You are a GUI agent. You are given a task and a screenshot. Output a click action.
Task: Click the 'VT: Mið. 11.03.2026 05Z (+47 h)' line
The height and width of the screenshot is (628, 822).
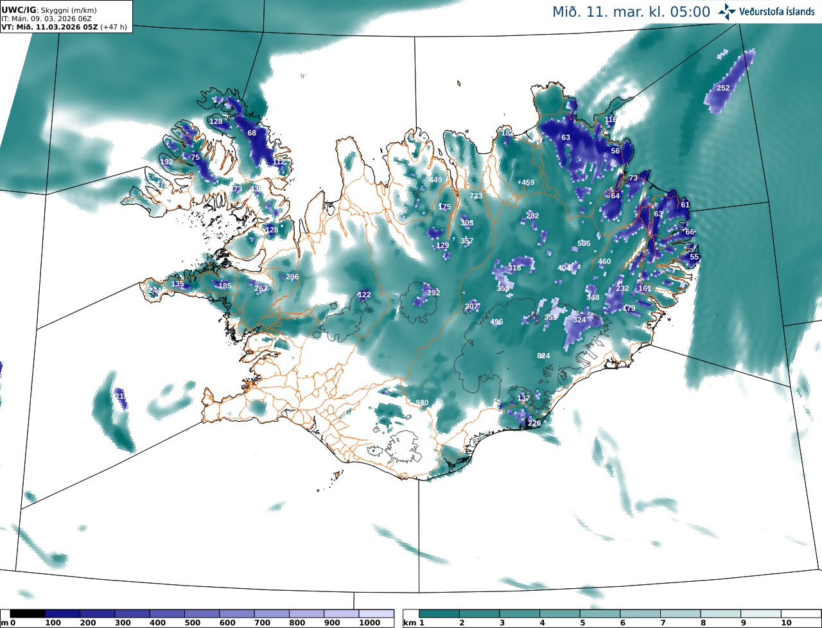tap(65, 27)
